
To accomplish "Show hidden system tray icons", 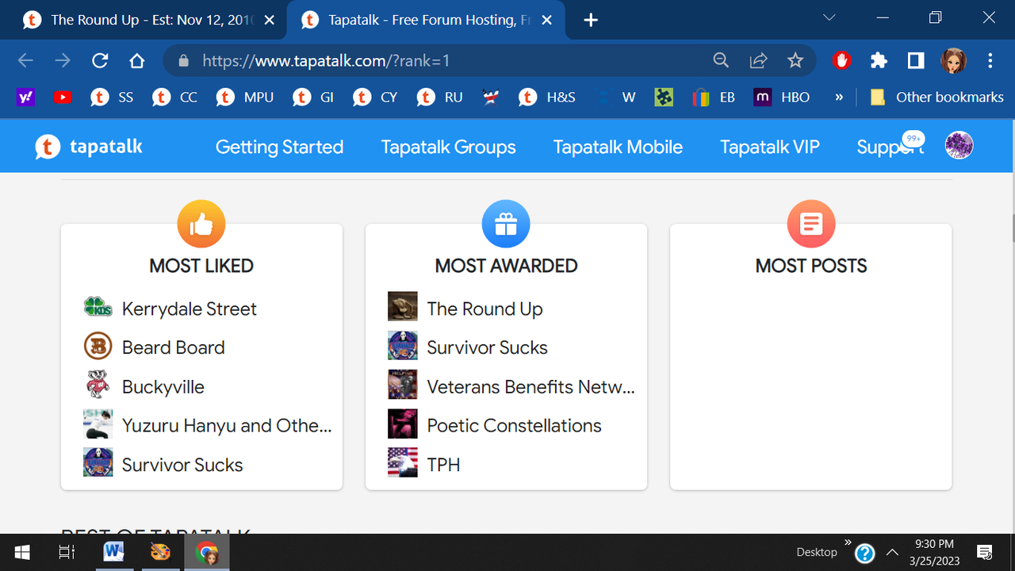I will pyautogui.click(x=892, y=552).
